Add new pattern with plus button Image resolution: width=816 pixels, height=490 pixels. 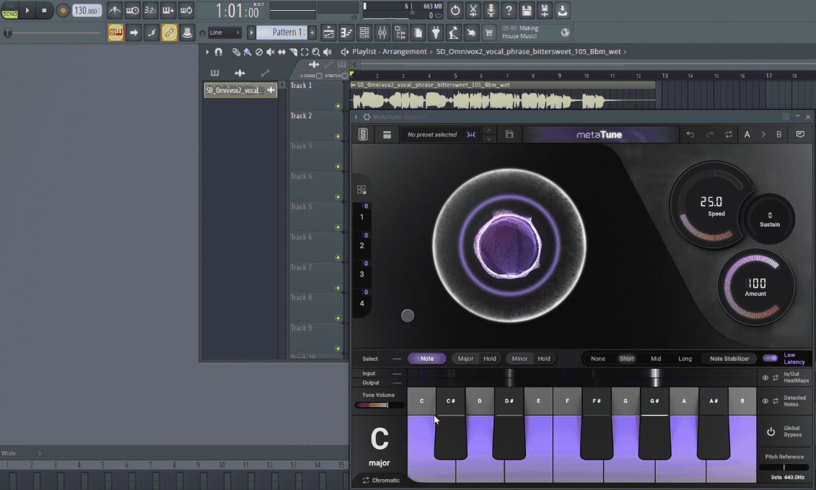(x=312, y=32)
